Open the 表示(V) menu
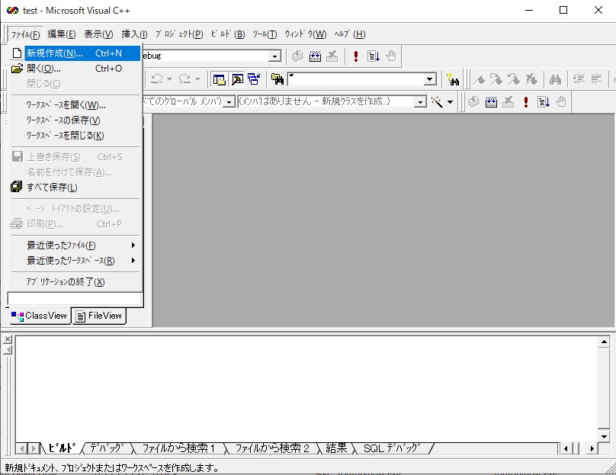The image size is (616, 475). tap(98, 34)
